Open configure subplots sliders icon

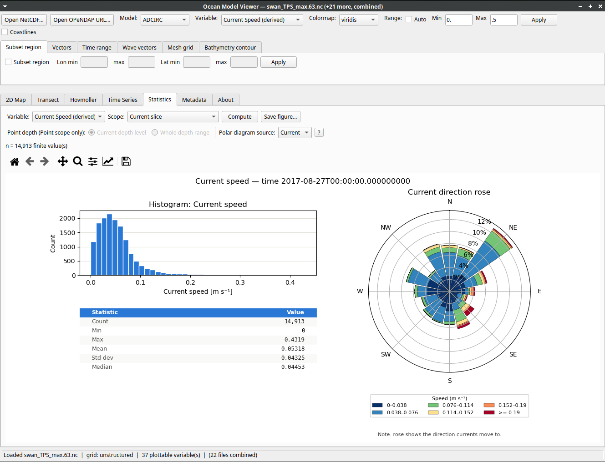click(93, 161)
